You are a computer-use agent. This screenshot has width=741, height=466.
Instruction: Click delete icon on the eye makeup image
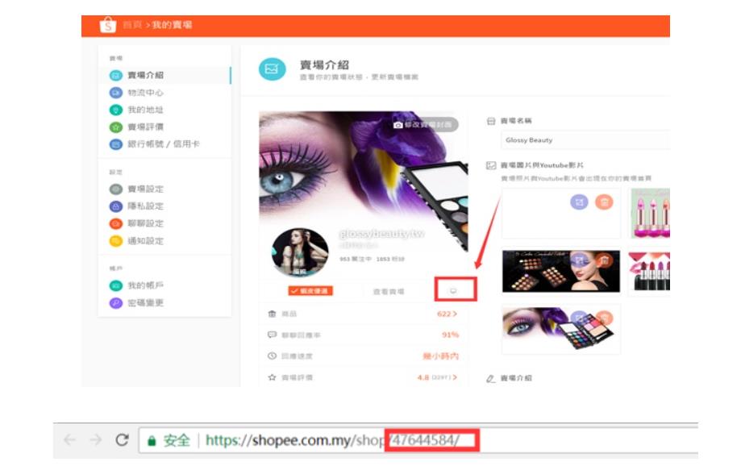coord(604,318)
